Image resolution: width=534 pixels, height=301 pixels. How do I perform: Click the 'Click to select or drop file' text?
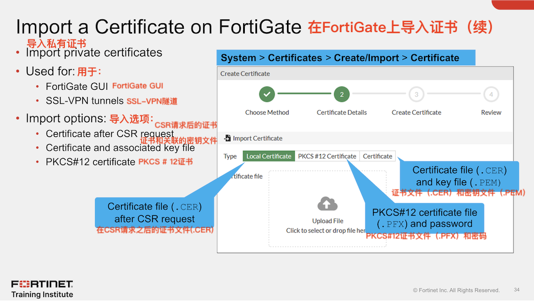coord(326,231)
